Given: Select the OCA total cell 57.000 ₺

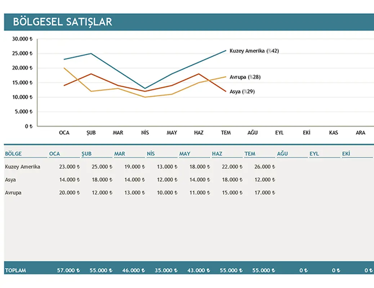Looking at the screenshot, I should point(68,270).
